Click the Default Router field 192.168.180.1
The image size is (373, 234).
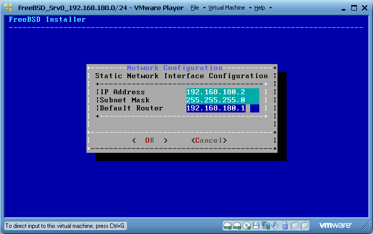pos(223,108)
